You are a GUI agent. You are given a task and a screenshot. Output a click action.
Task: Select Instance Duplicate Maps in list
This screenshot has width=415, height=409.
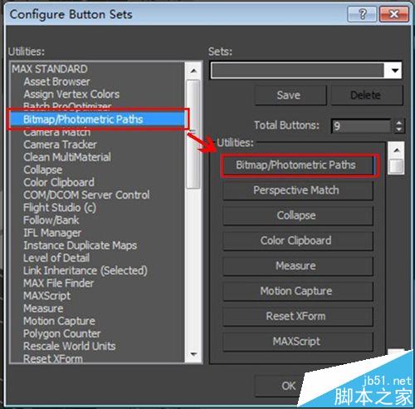click(81, 245)
